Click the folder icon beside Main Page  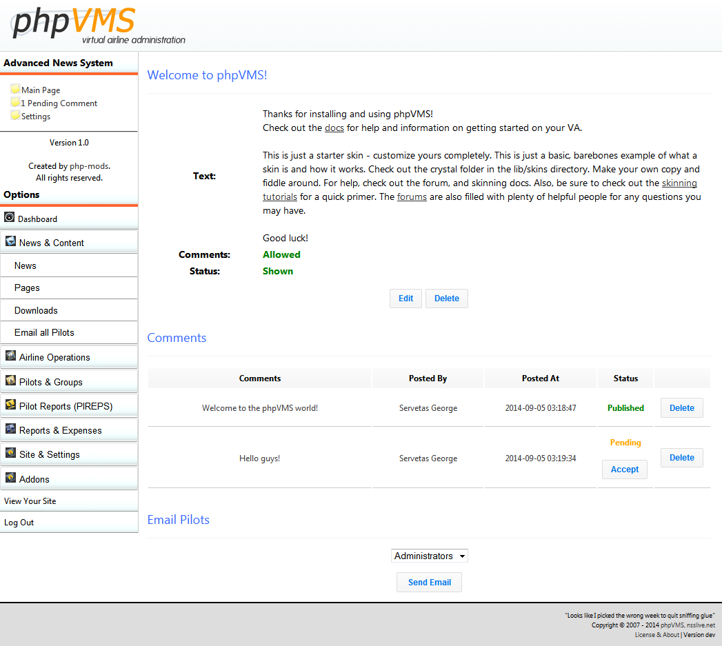pyautogui.click(x=15, y=88)
